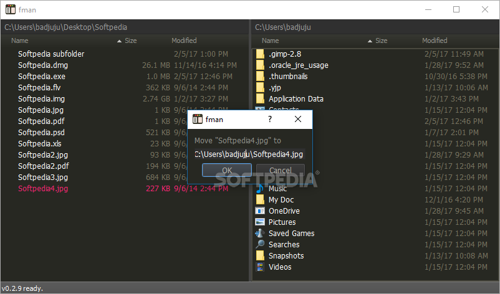Sort left pane by Size column
The width and height of the screenshot is (500, 294).
(x=130, y=40)
